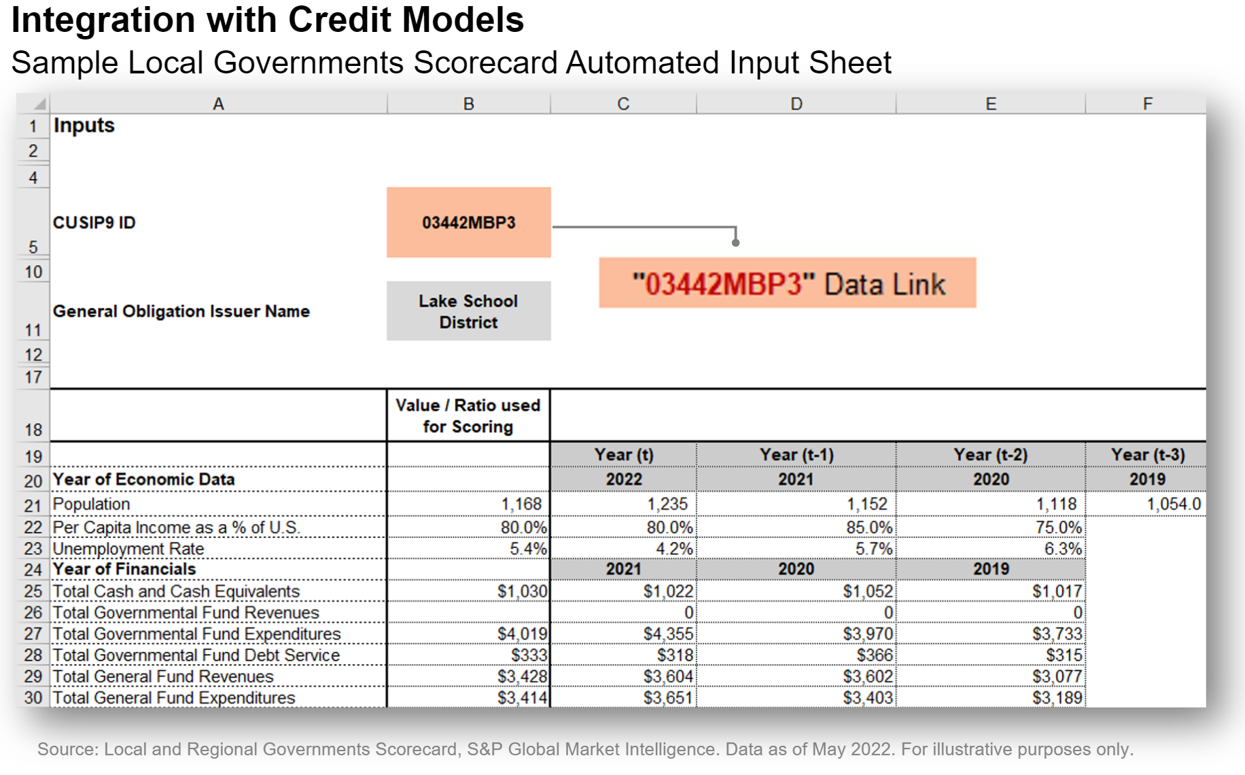Select column A header
This screenshot has width=1245, height=775.
point(218,104)
